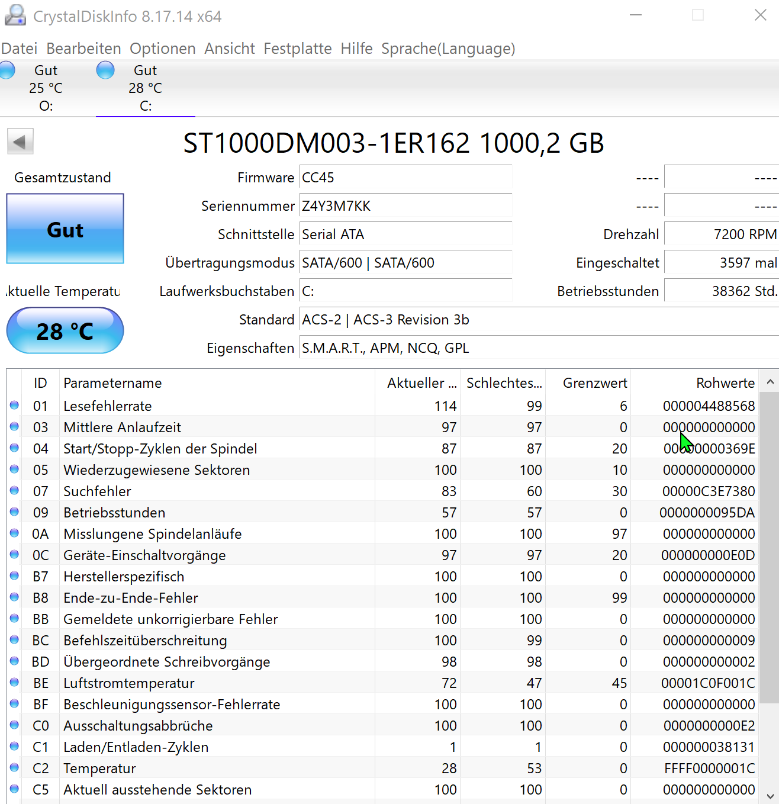The image size is (779, 804).
Task: Click scrollbar down arrow in SMART list
Action: coord(770,796)
